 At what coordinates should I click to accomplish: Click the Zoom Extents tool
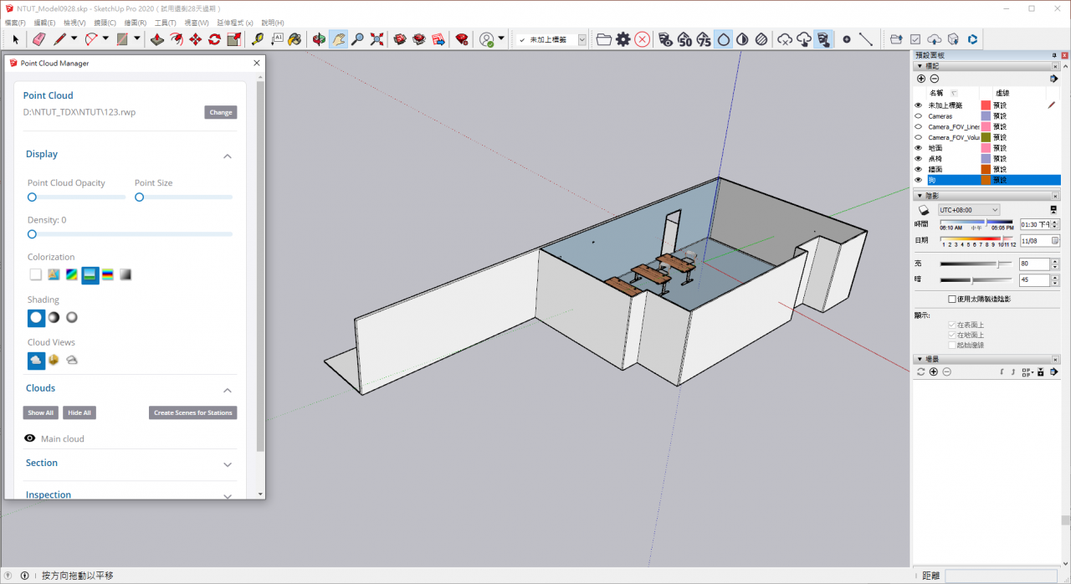pyautogui.click(x=377, y=39)
